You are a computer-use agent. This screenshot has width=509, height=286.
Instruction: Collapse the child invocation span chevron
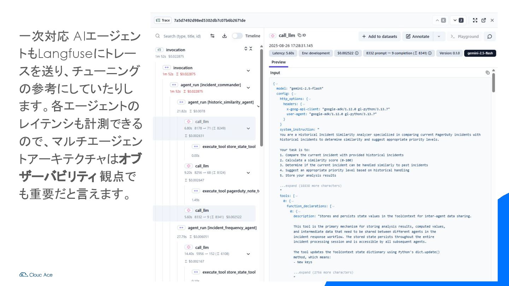tap(248, 71)
